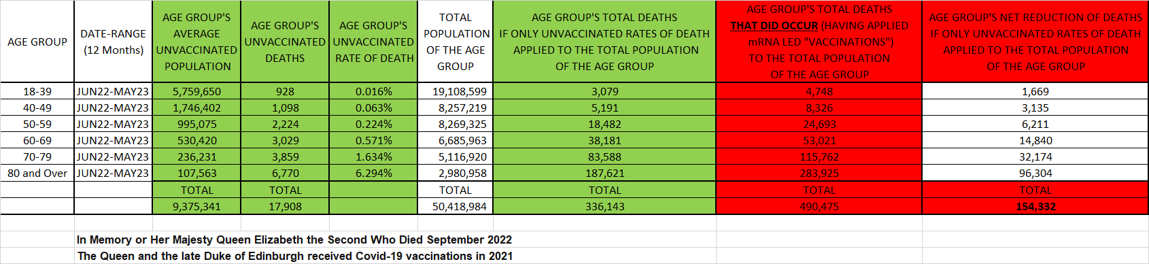1149x264 pixels.
Task: Select unvaccinated population value 1,746,402
Action: click(196, 108)
